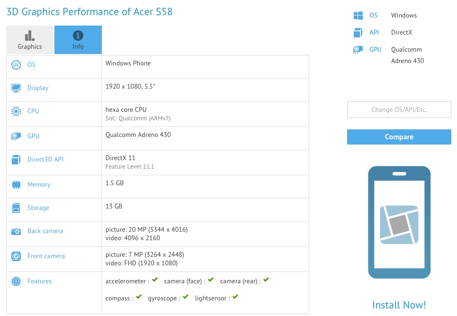The height and width of the screenshot is (316, 457).
Task: Click the SoC: Qualcomm (ARMv7) text
Action: coord(138,118)
